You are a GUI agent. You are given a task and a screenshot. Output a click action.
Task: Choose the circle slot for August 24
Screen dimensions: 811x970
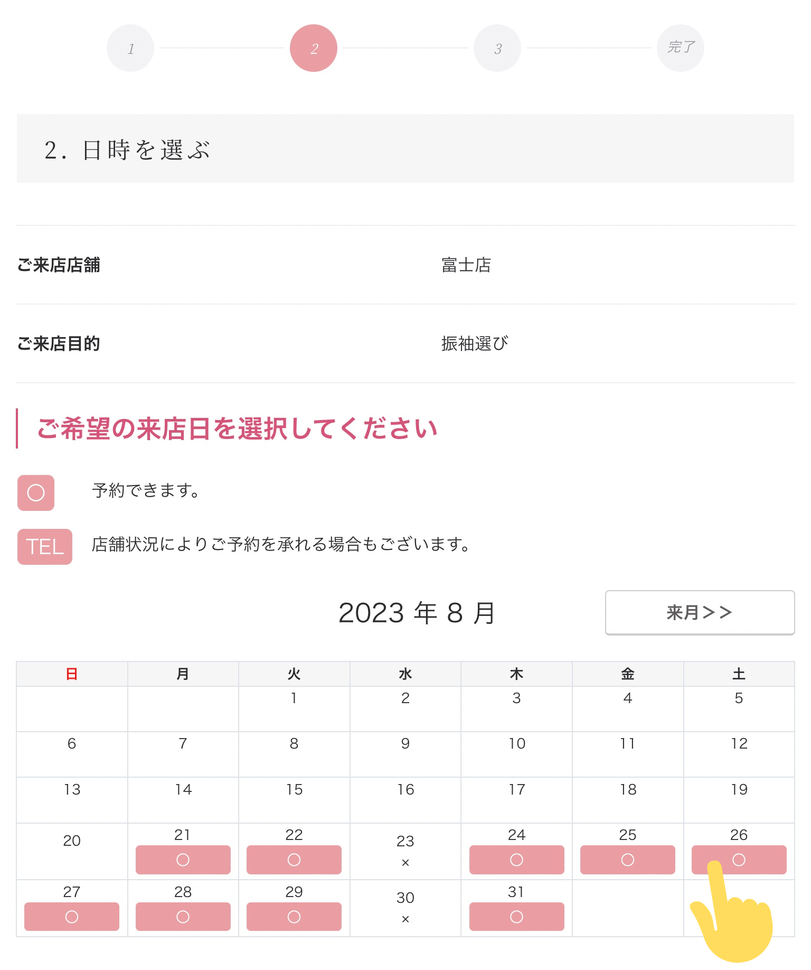coord(516,860)
